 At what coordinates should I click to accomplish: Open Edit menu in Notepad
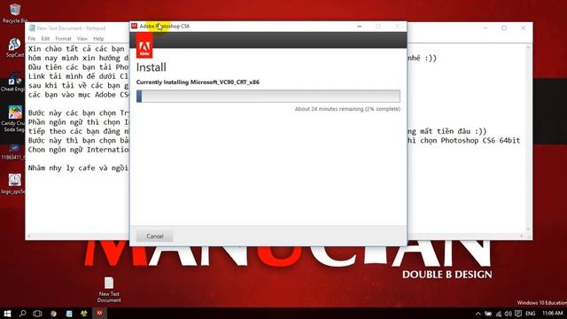click(x=45, y=39)
